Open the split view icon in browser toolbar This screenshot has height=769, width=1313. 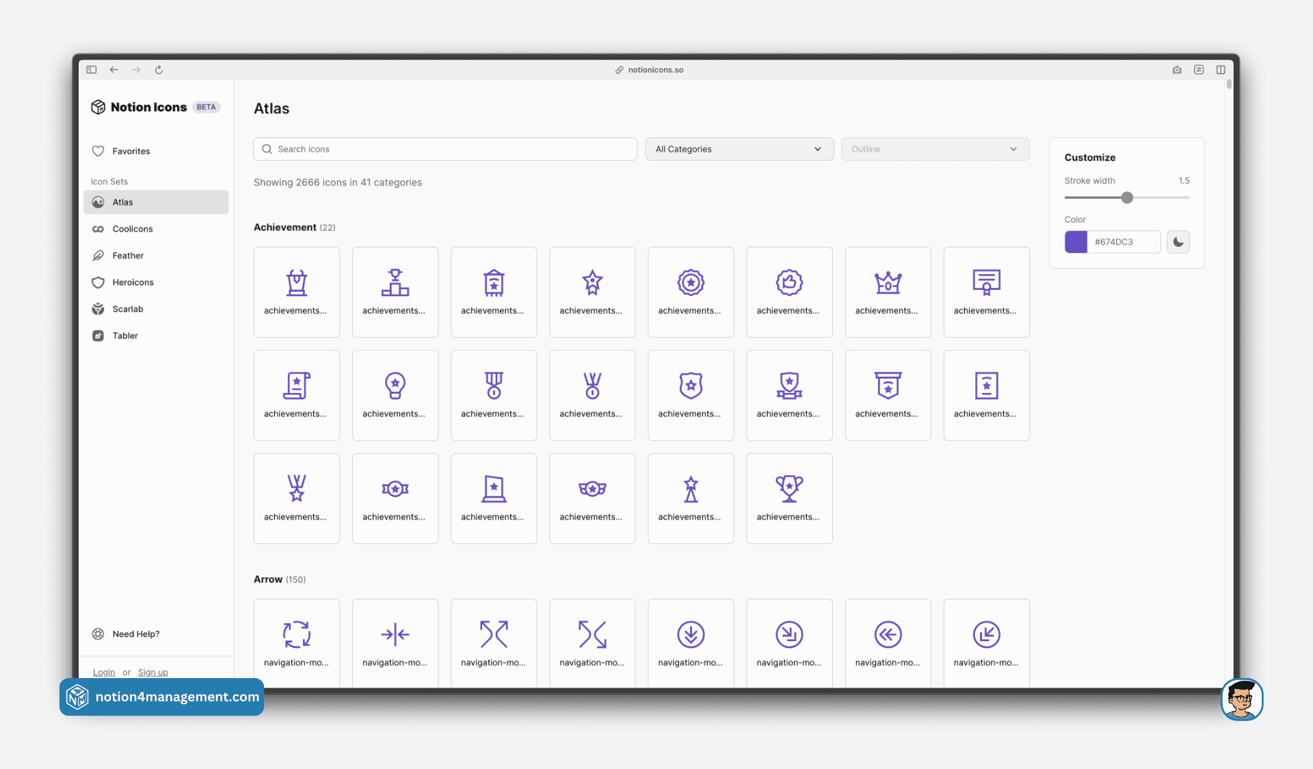point(1221,70)
